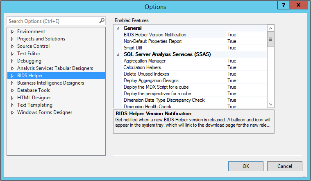Select Text Editor category

pyautogui.click(x=29, y=54)
